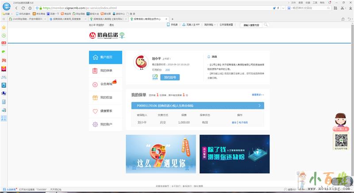
Task: Click the 我的保单 clipboard icon
Action: click(95, 71)
